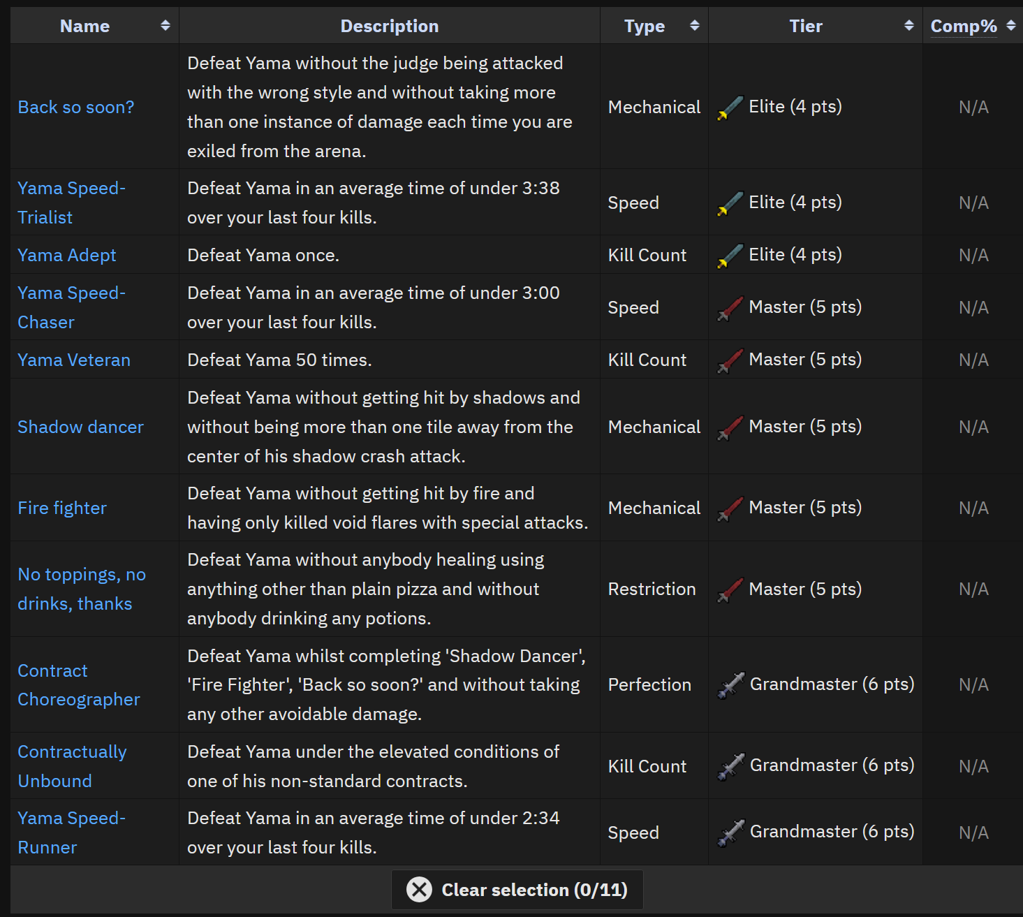Sort the table by Name column arrows
This screenshot has width=1023, height=917.
(165, 26)
